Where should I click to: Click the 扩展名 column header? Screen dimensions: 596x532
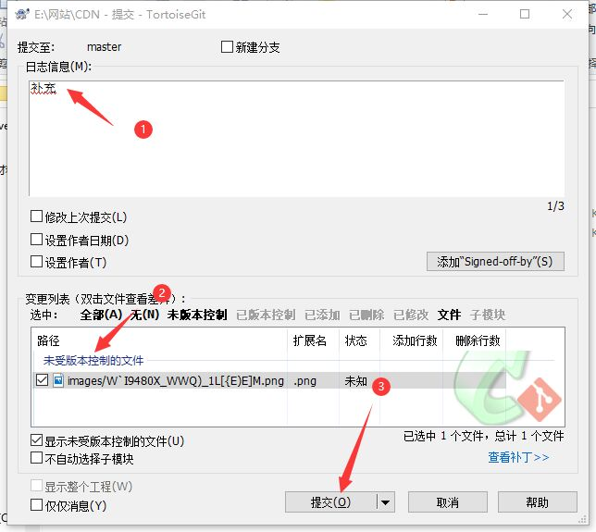coord(313,340)
